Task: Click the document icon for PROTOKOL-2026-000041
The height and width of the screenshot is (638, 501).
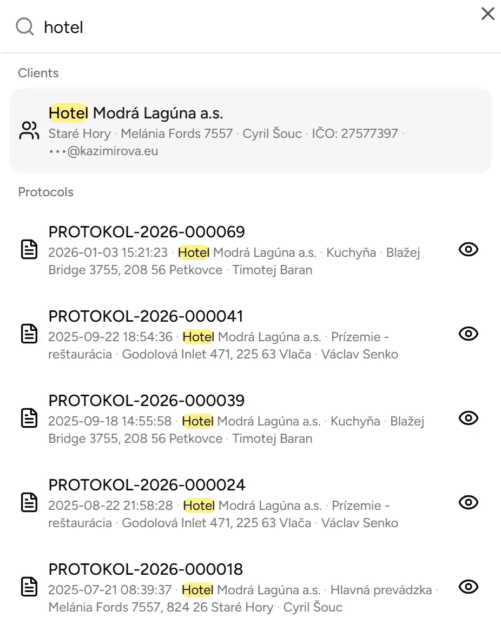Action: [29, 335]
